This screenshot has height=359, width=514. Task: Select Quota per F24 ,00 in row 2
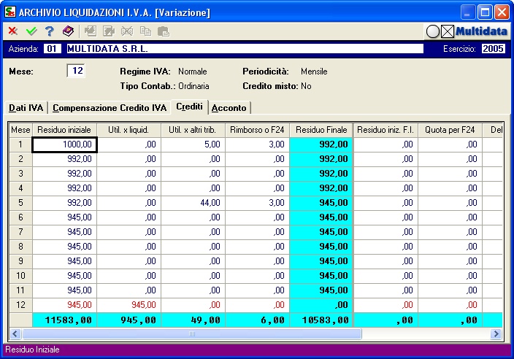pyautogui.click(x=450, y=159)
